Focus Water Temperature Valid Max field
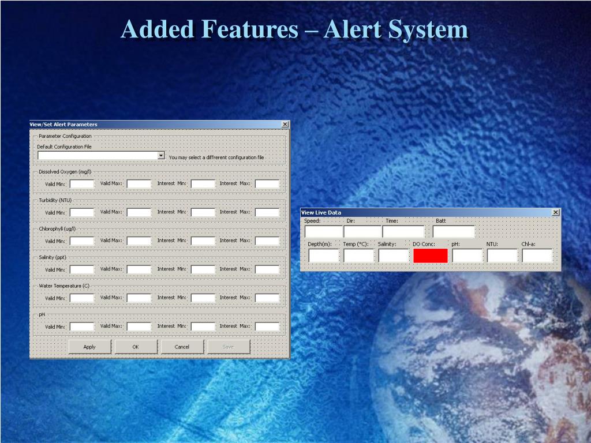The image size is (591, 443). (x=139, y=298)
